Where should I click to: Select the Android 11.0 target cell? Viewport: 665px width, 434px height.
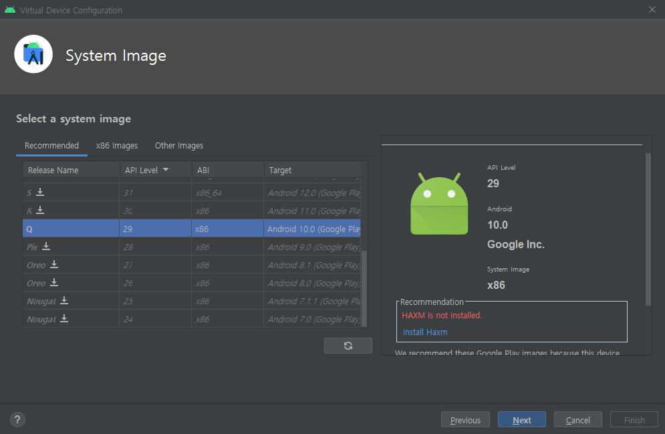click(312, 211)
